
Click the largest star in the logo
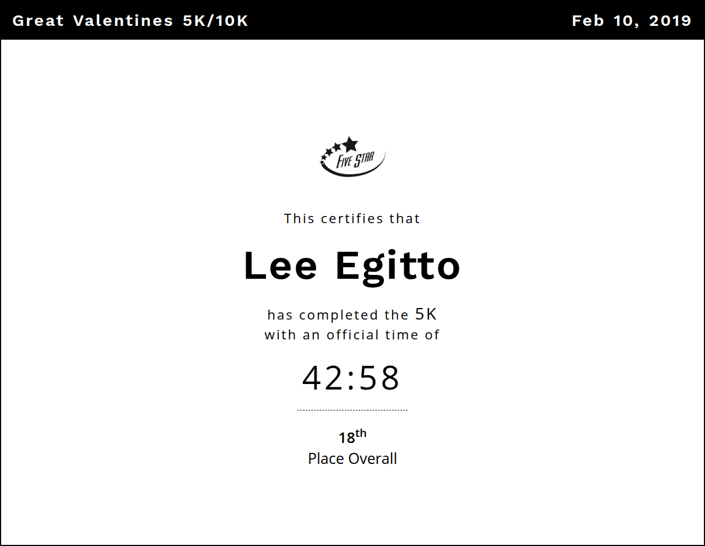350,144
